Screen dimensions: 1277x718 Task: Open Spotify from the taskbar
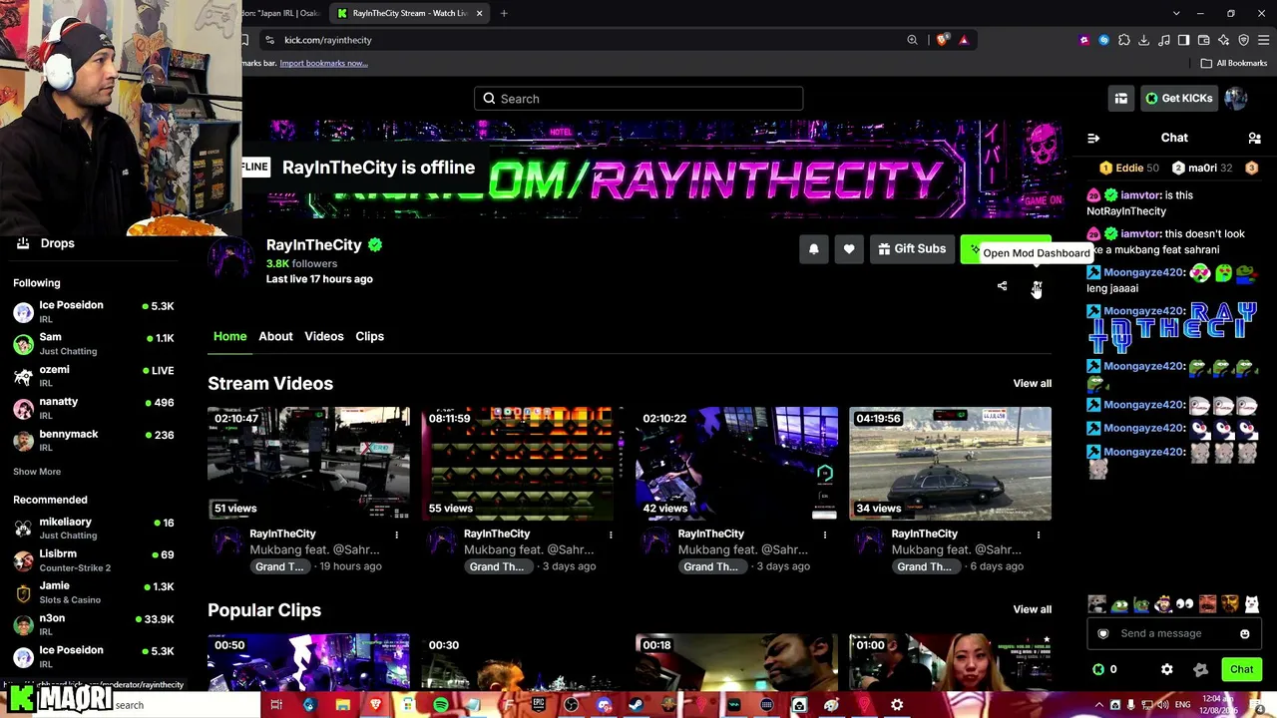click(440, 705)
